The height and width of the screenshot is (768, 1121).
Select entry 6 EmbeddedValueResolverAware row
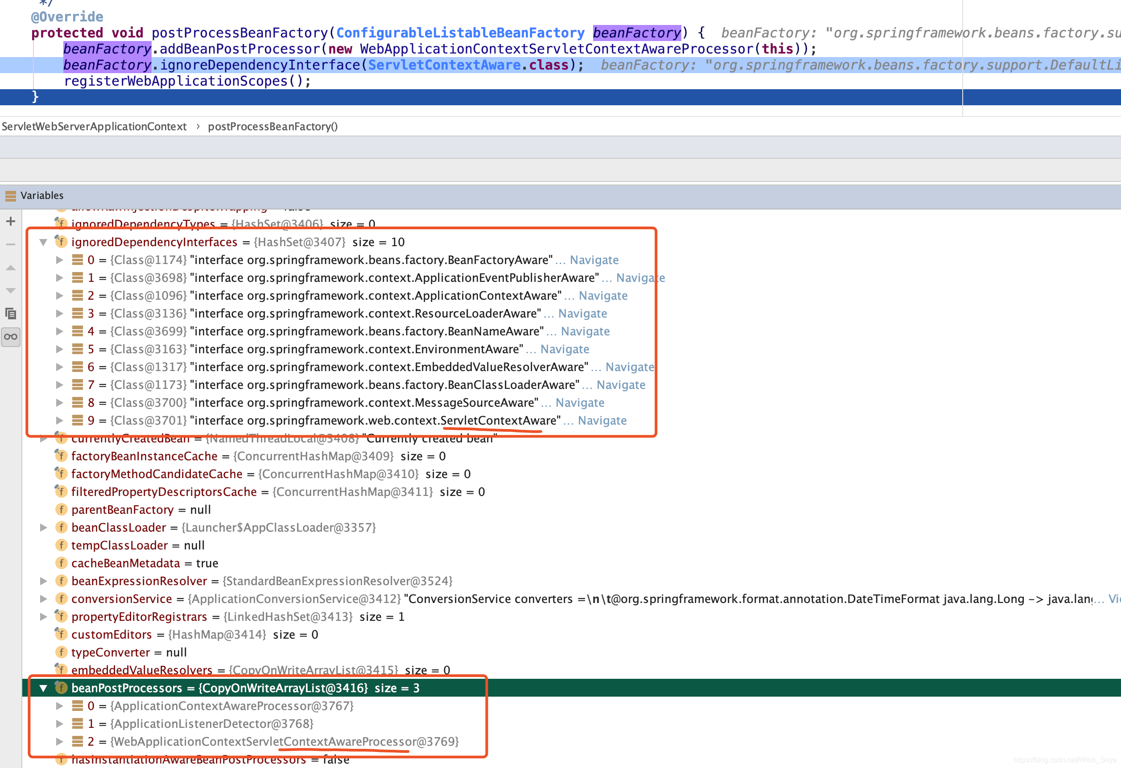[x=572, y=367]
